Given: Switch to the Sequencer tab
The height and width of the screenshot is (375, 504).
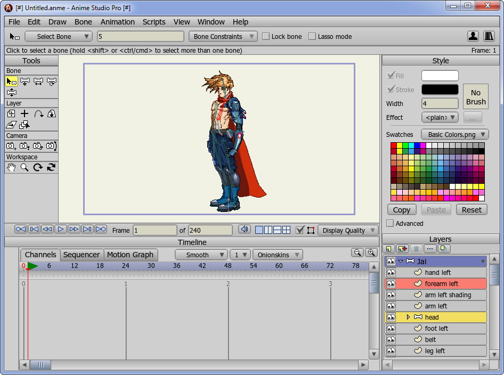Looking at the screenshot, I should 82,255.
